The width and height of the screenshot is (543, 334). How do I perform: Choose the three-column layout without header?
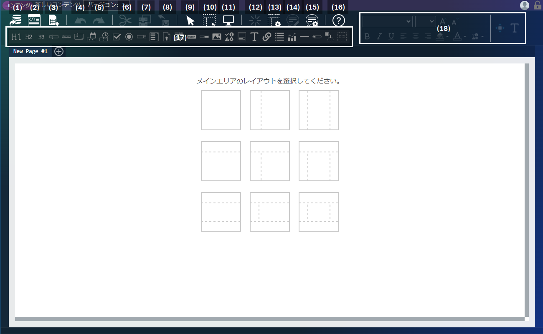[x=319, y=110]
